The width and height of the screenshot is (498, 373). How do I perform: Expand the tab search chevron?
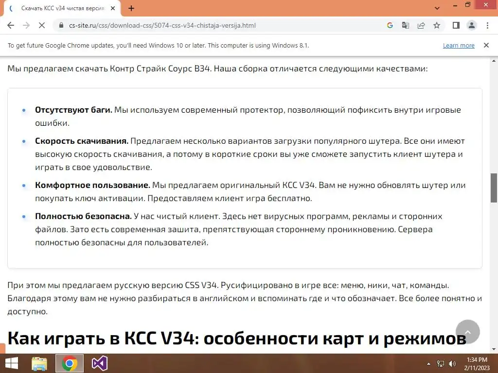coord(437,8)
